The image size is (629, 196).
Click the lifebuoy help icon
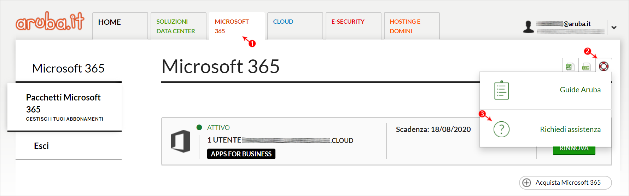(604, 66)
